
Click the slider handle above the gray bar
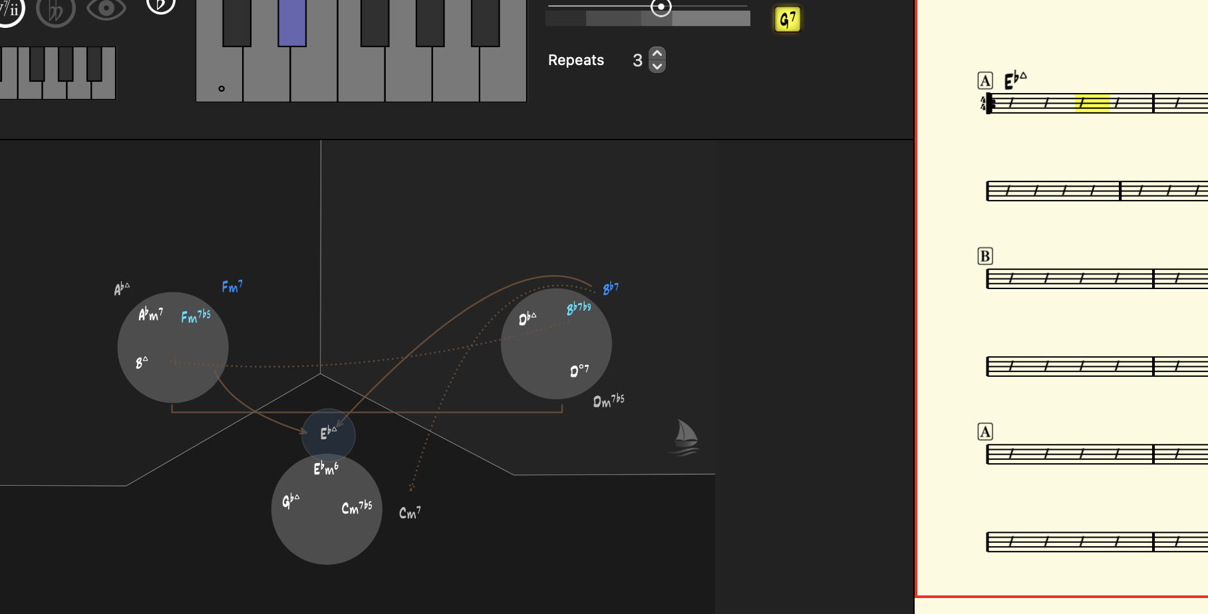tap(661, 7)
